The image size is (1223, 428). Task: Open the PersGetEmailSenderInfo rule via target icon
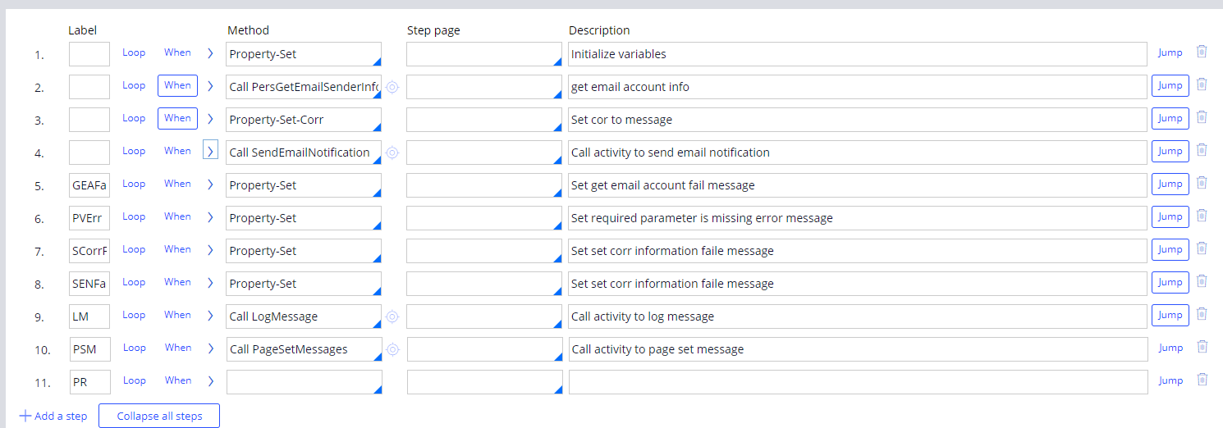point(392,87)
